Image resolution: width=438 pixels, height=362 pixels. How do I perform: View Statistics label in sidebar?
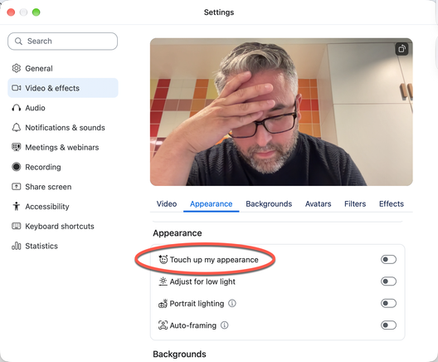[41, 246]
